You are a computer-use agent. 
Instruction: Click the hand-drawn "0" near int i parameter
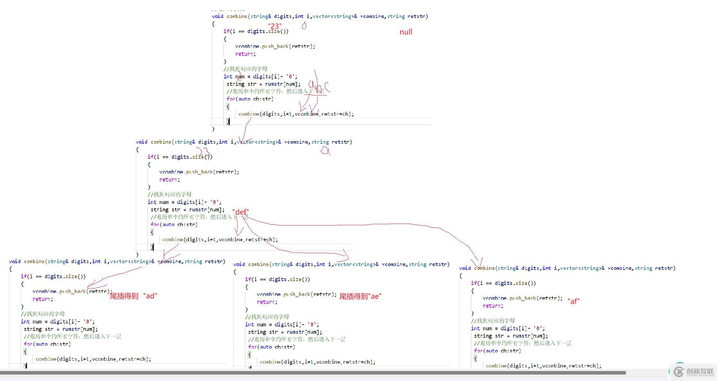click(x=304, y=26)
